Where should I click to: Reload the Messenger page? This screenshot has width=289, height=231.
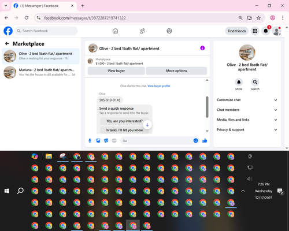pos(27,18)
